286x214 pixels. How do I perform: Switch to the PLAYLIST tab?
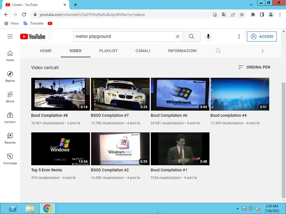tap(108, 51)
